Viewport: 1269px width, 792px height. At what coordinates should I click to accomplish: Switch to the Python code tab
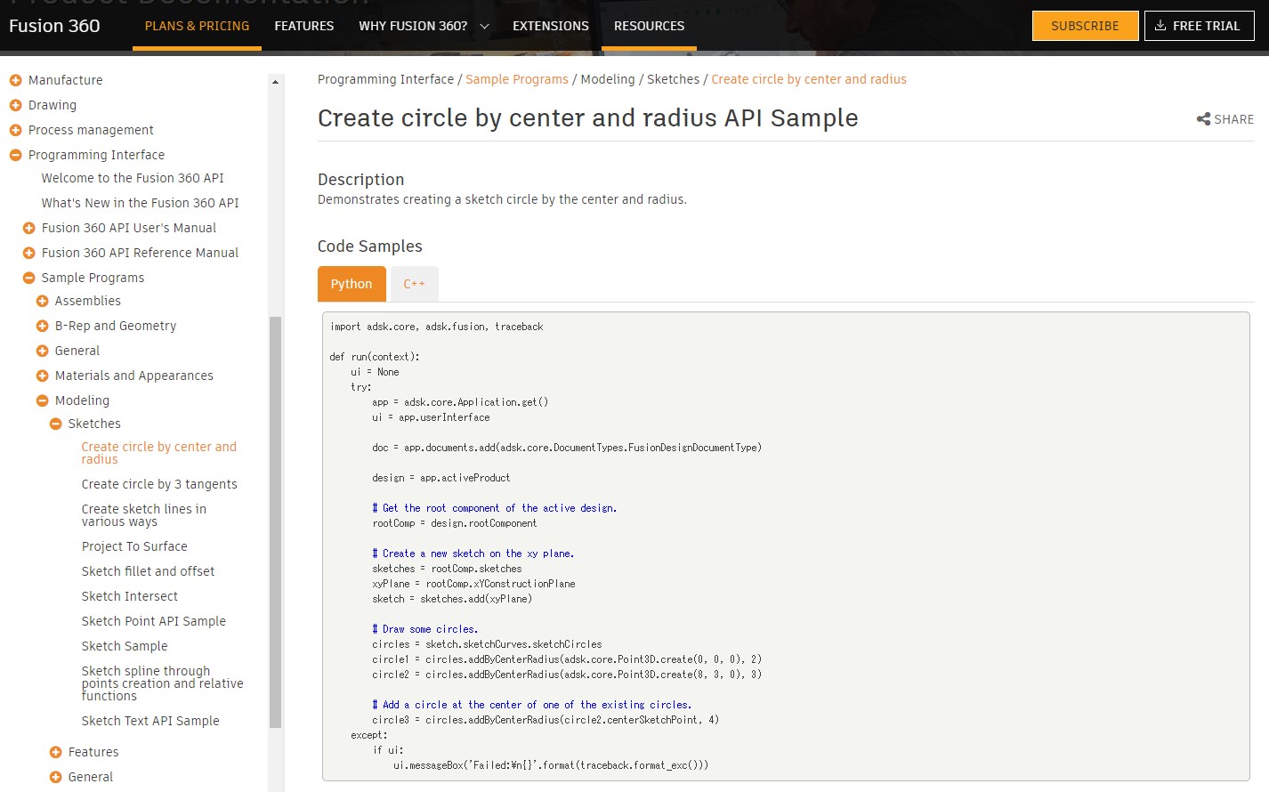click(352, 284)
